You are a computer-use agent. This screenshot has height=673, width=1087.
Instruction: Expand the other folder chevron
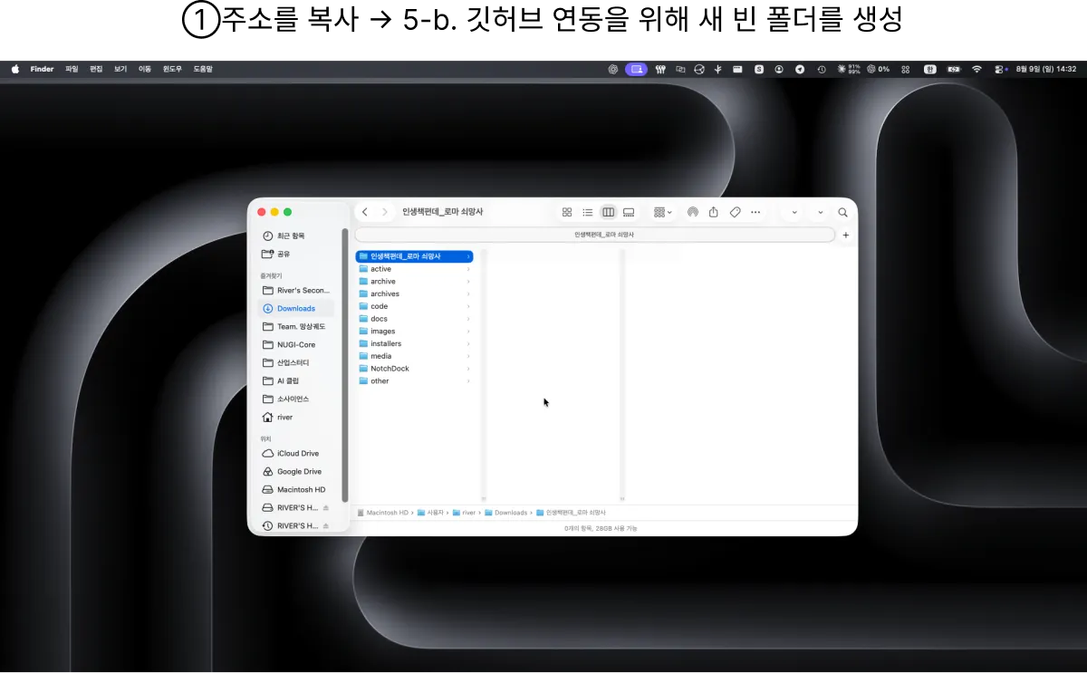pyautogui.click(x=468, y=381)
